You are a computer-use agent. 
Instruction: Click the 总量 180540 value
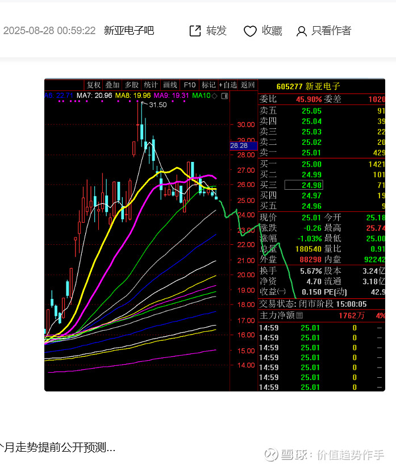pyautogui.click(x=309, y=249)
